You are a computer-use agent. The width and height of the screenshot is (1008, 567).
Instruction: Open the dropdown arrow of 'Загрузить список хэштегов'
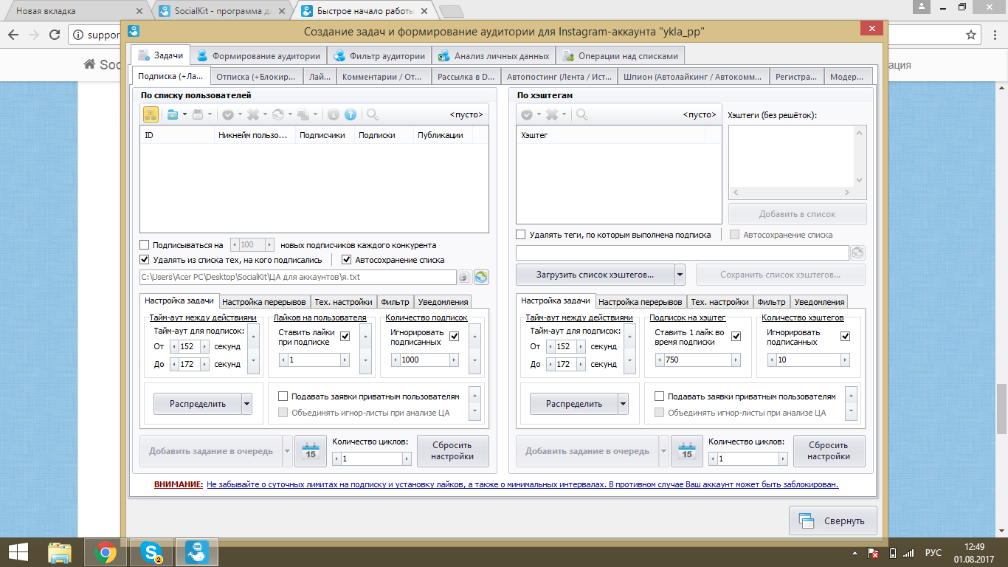point(680,275)
